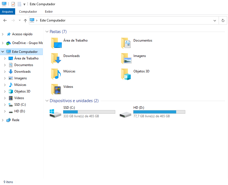The width and height of the screenshot is (228, 185).
Task: Open the recent locations dropdown arrow
Action: [x=20, y=20]
